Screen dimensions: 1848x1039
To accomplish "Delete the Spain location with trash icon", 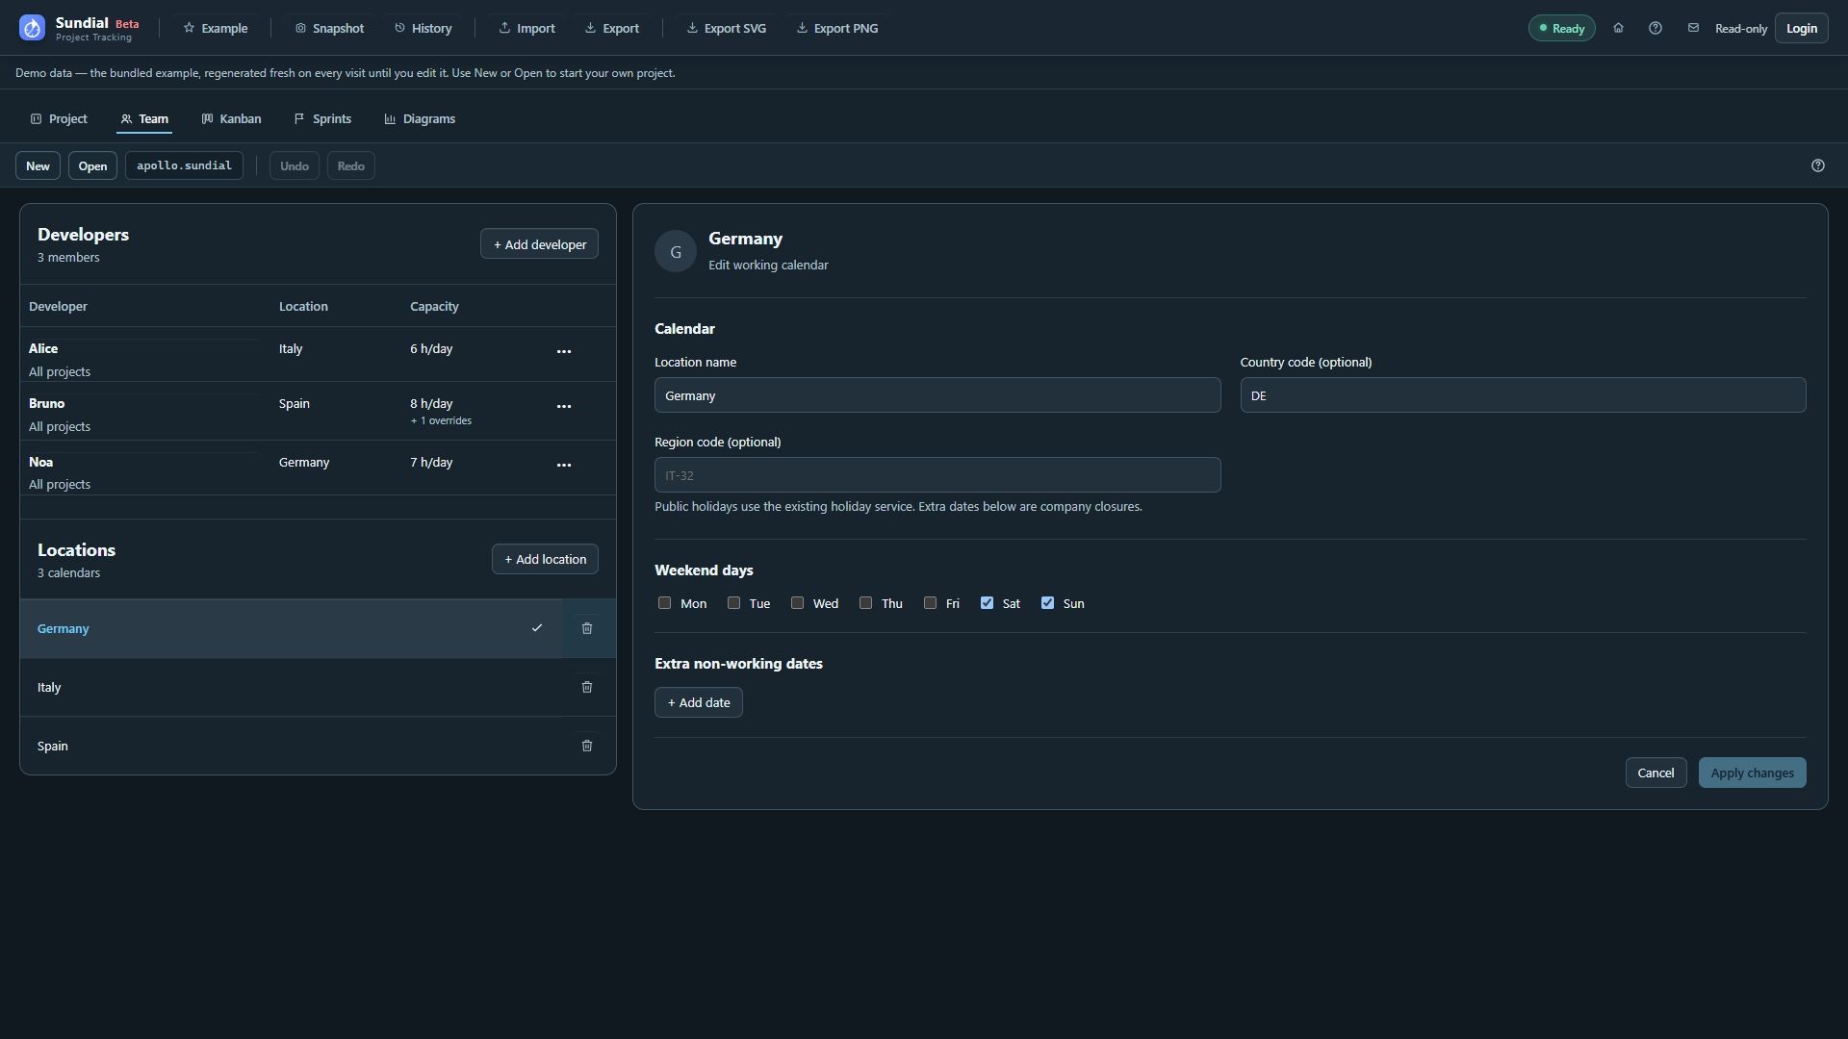I will coord(587,746).
